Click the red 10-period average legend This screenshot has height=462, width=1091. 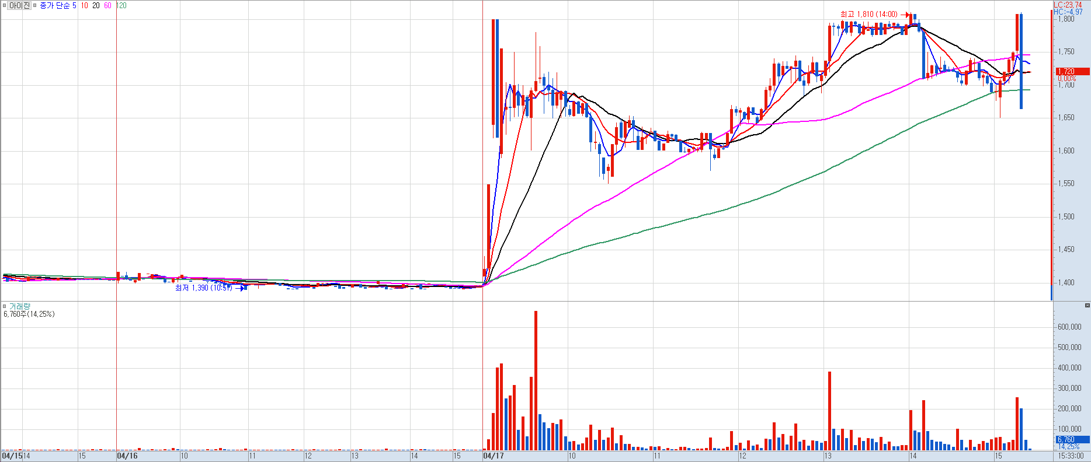85,5
